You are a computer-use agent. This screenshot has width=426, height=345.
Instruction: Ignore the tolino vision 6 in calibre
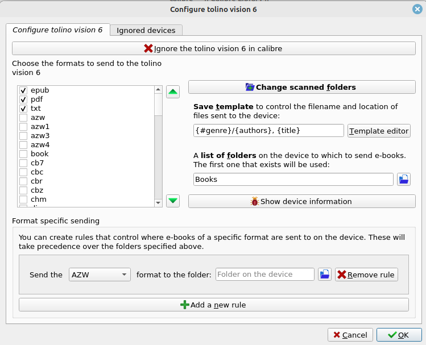click(x=213, y=49)
